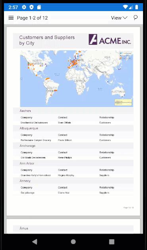Tap the SD card status icon
The width and height of the screenshot is (147, 250).
point(39,7)
